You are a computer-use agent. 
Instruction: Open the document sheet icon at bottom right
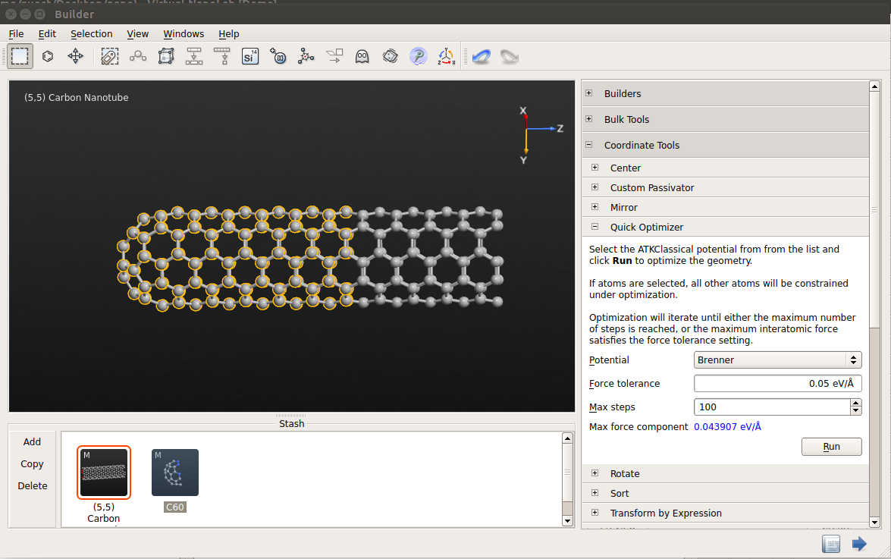[x=831, y=545]
